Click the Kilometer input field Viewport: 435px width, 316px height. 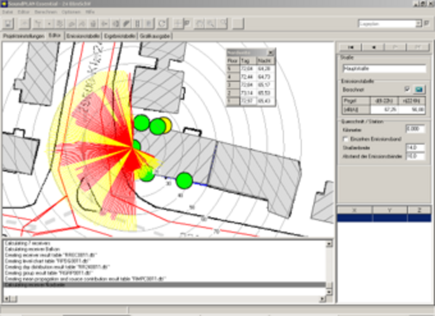tap(415, 129)
